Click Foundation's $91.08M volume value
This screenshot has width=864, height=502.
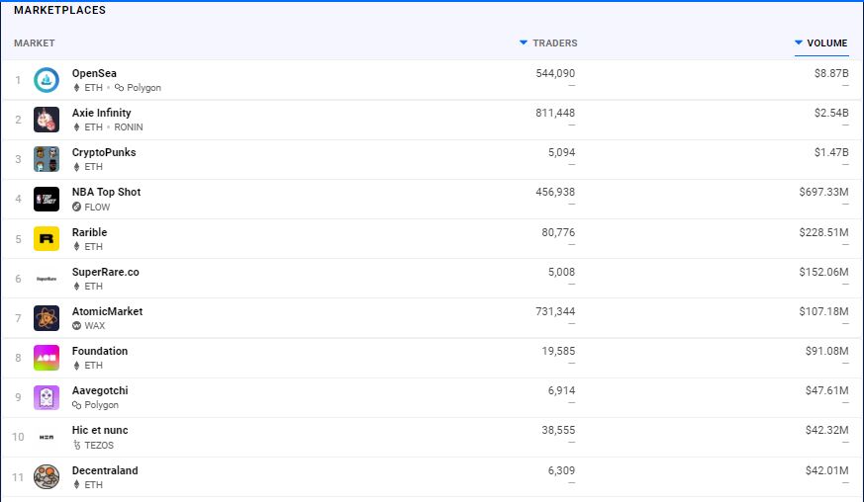(826, 351)
